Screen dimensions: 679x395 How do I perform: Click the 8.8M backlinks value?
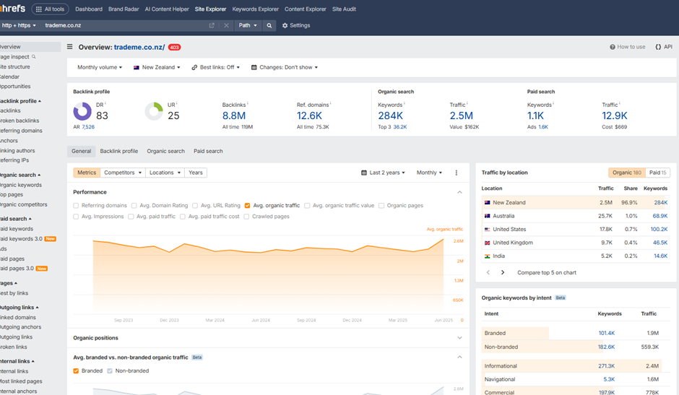tap(234, 116)
